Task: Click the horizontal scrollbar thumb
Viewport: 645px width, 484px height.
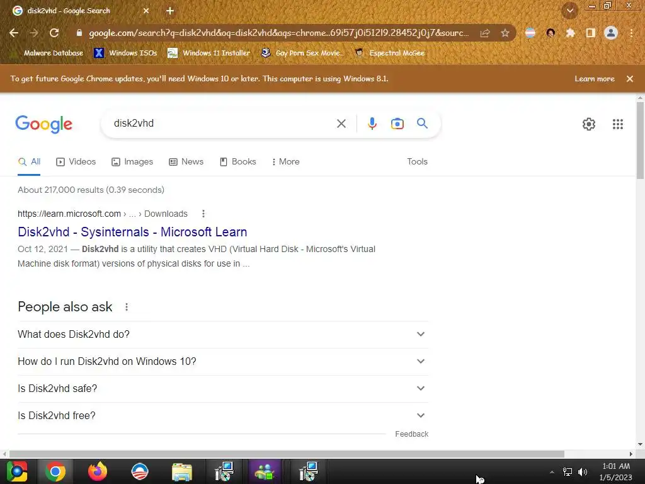Action: click(287, 454)
